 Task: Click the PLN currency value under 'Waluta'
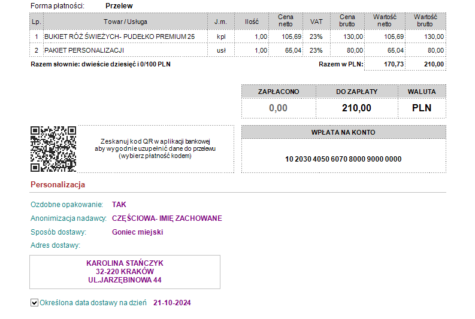click(422, 108)
